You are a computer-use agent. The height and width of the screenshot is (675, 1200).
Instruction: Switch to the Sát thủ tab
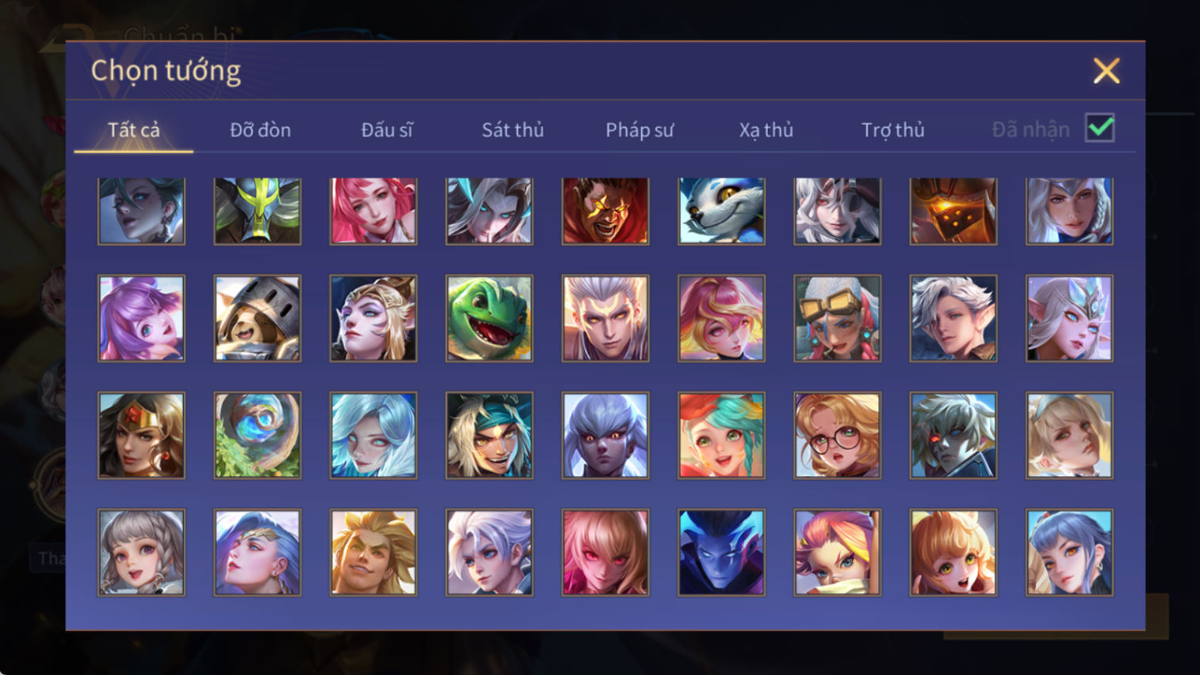[513, 130]
